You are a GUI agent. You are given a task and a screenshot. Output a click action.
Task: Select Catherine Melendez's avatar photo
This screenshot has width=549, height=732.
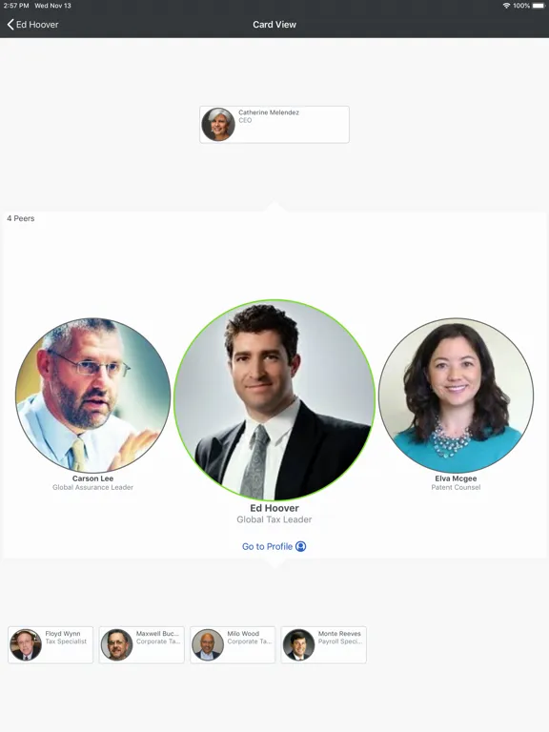218,124
